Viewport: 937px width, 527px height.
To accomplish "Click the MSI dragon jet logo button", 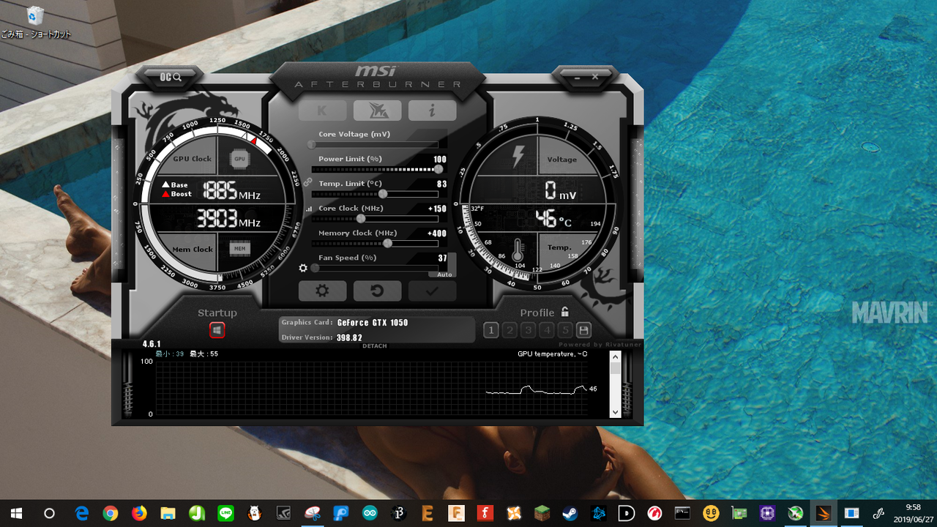I will point(377,111).
